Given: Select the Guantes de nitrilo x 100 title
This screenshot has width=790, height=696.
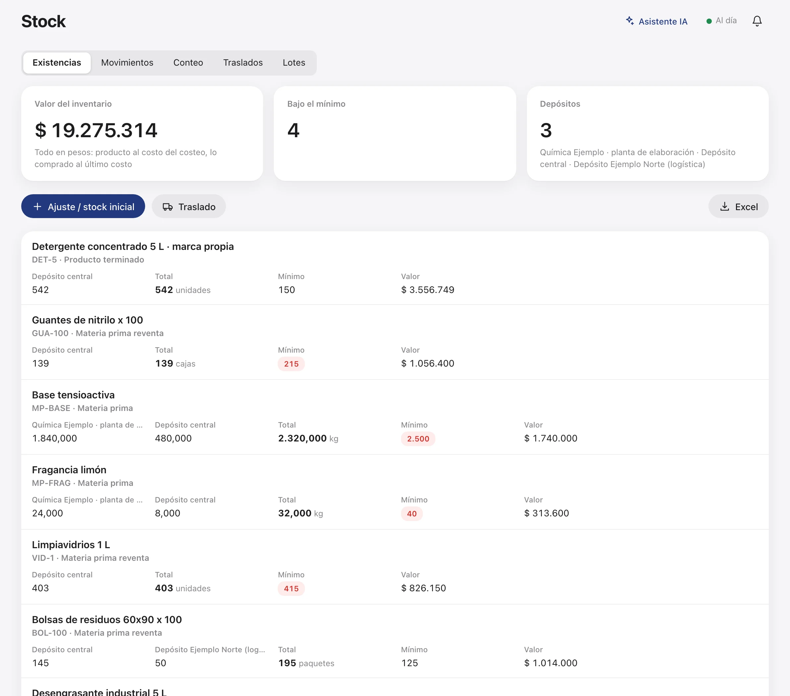Looking at the screenshot, I should pos(87,320).
